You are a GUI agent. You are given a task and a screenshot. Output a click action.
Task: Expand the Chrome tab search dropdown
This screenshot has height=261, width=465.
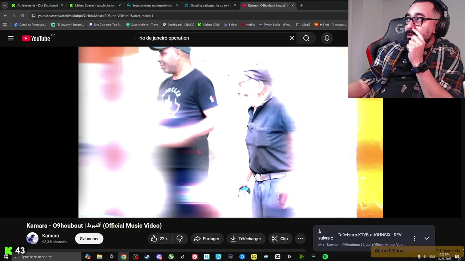coord(5,5)
